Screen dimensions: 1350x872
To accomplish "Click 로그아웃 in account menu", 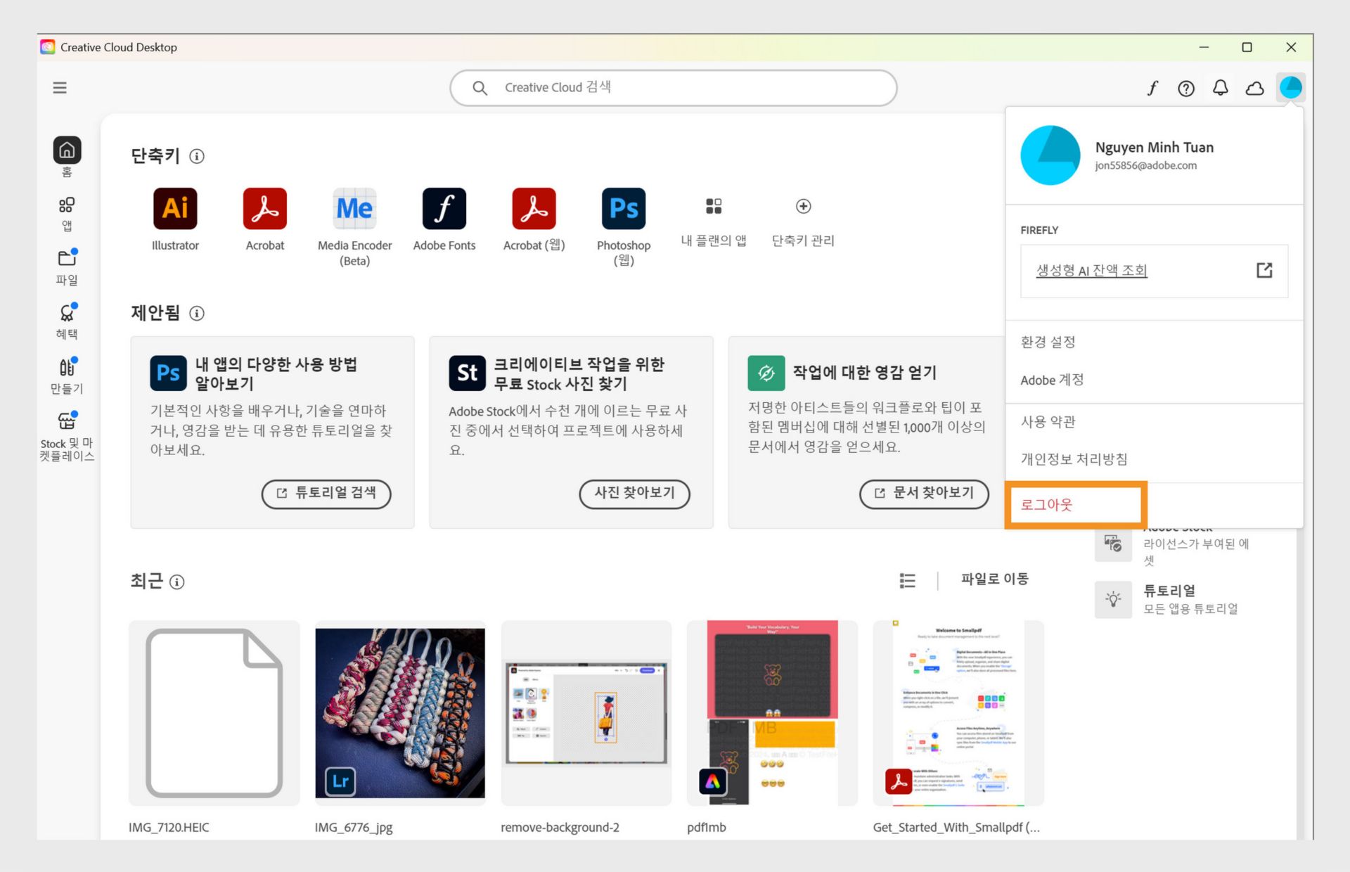I will tap(1046, 504).
